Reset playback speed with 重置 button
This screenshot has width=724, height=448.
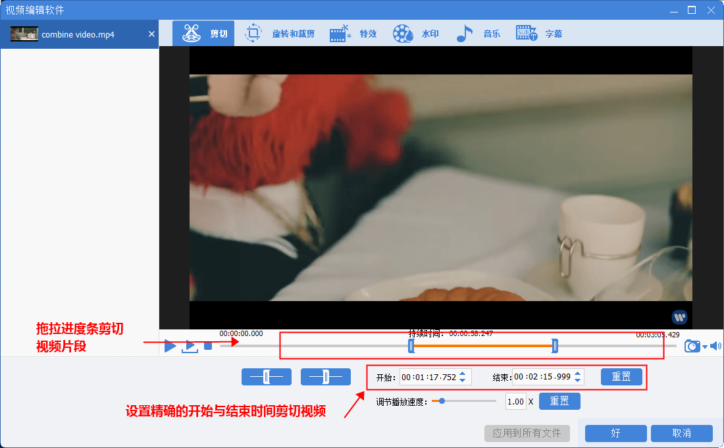click(x=559, y=401)
